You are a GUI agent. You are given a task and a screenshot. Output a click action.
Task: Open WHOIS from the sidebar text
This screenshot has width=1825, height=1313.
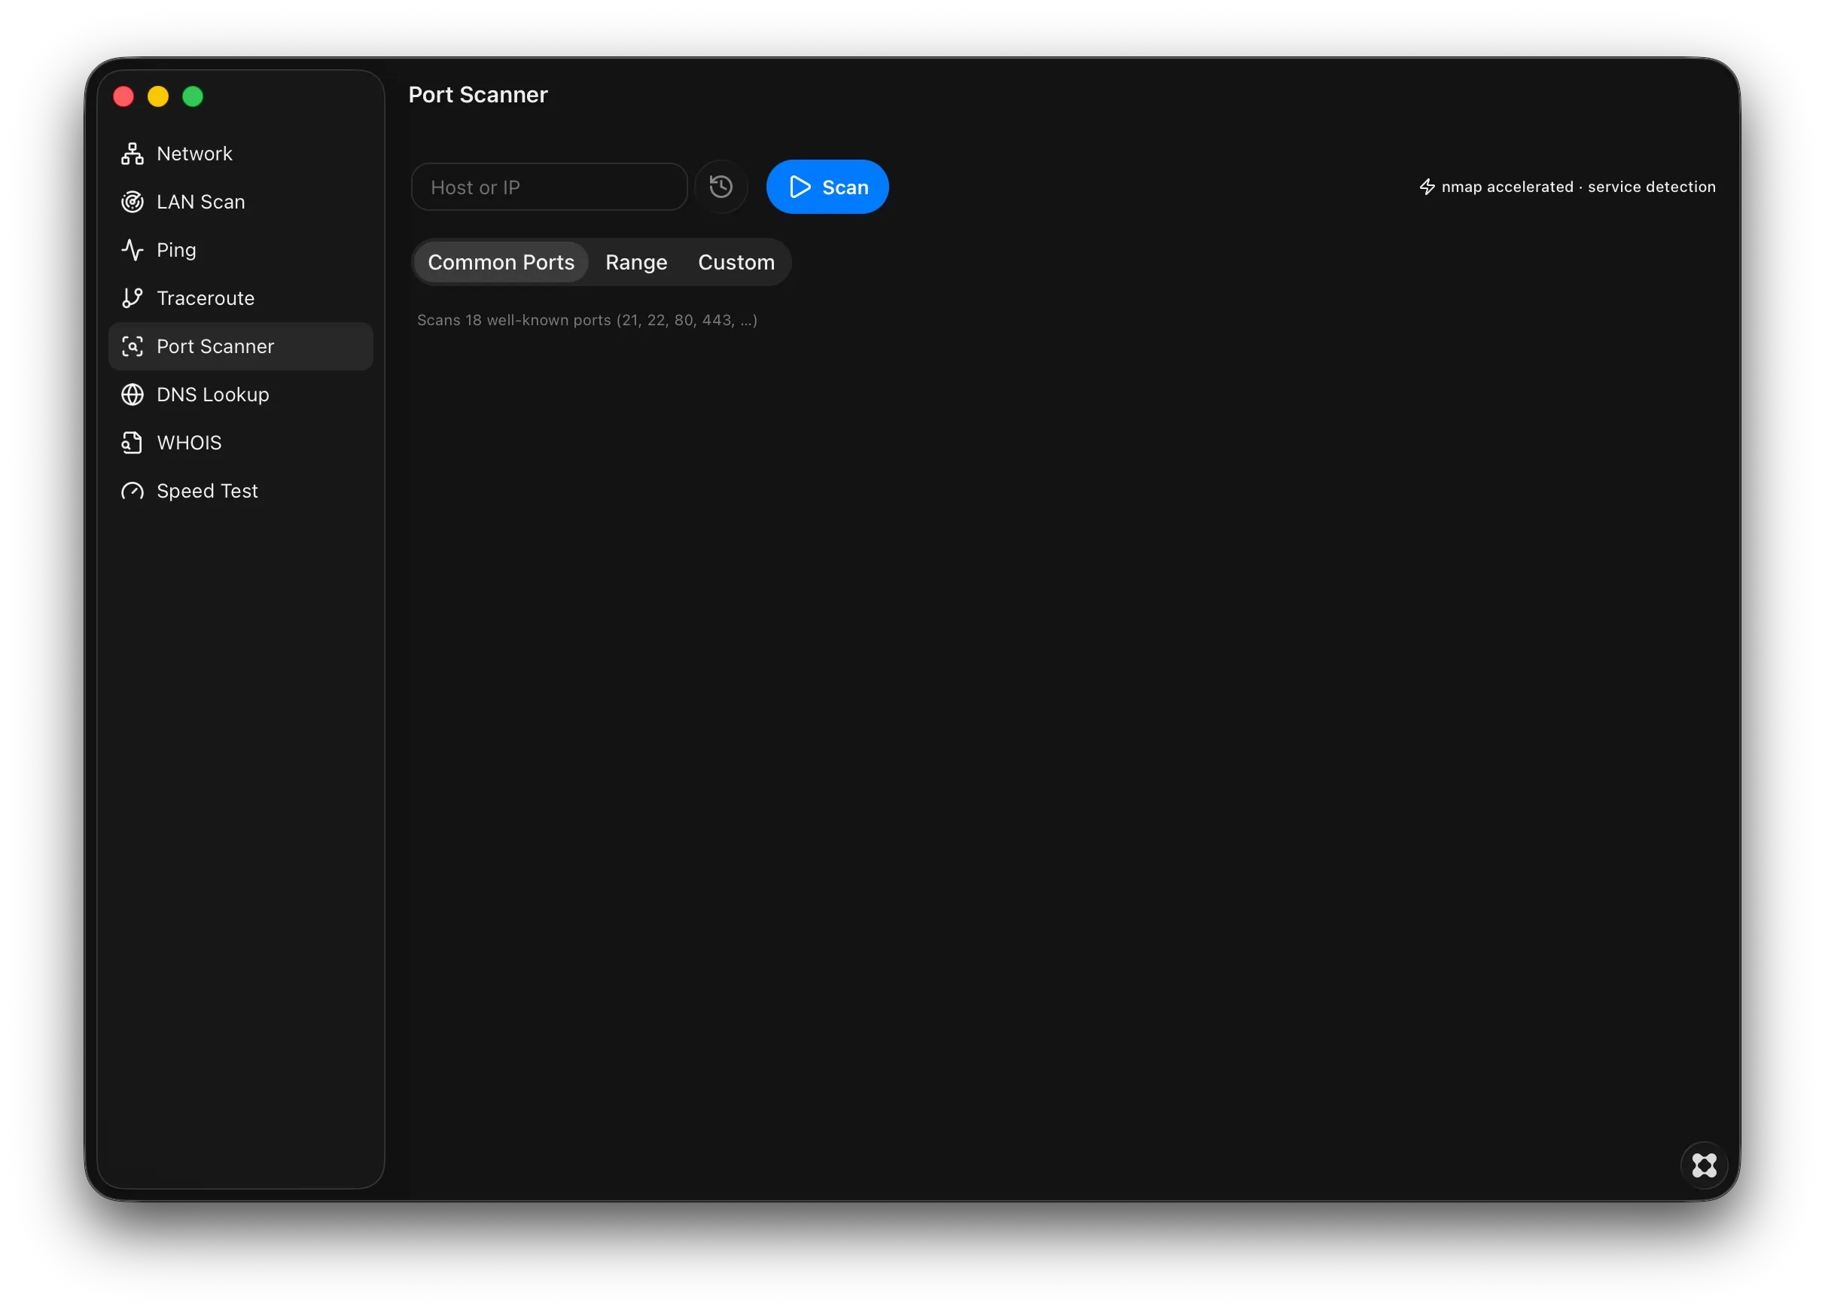click(188, 443)
